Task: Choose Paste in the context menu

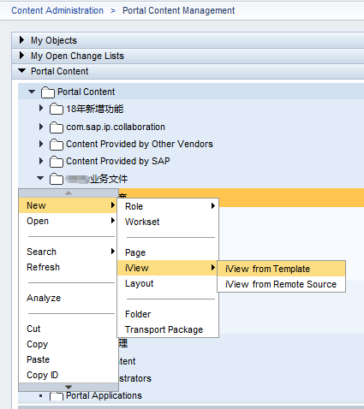Action: click(68, 359)
